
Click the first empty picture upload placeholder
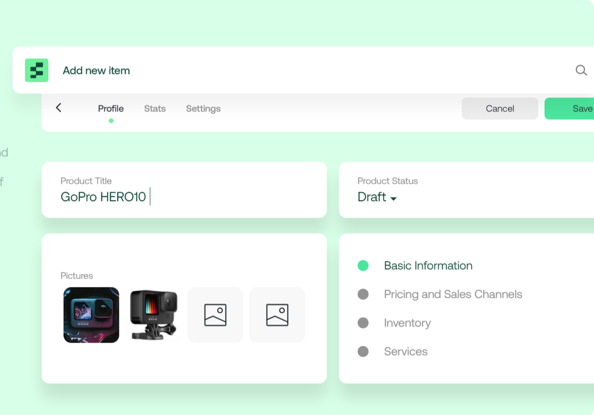(x=215, y=315)
